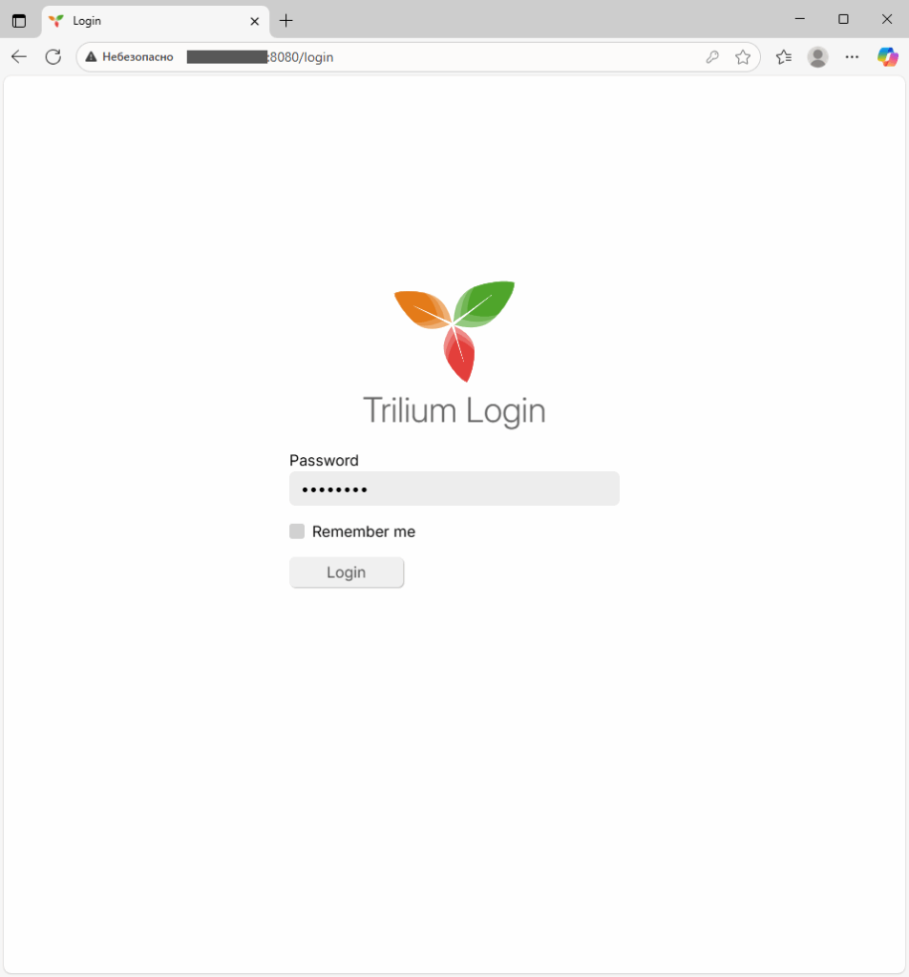This screenshot has height=977, width=909.
Task: Open the tab actions menu icon
Action: tap(19, 21)
